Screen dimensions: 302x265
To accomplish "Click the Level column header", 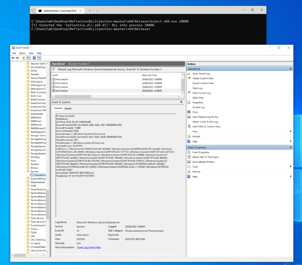I will 96,75.
